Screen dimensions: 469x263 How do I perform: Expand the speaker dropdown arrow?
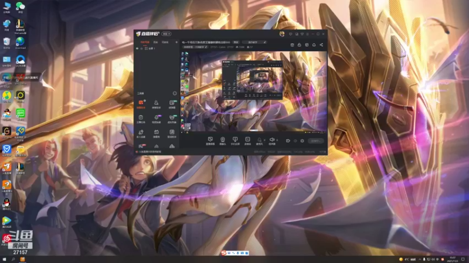[x=277, y=140]
